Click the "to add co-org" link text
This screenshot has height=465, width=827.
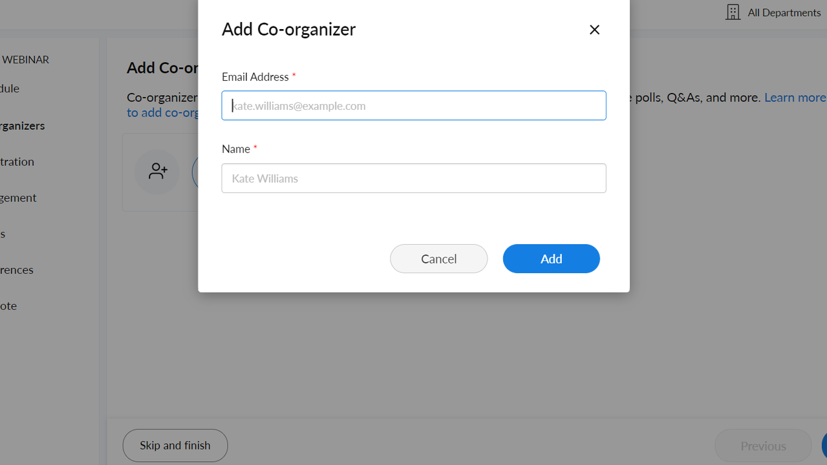(162, 112)
